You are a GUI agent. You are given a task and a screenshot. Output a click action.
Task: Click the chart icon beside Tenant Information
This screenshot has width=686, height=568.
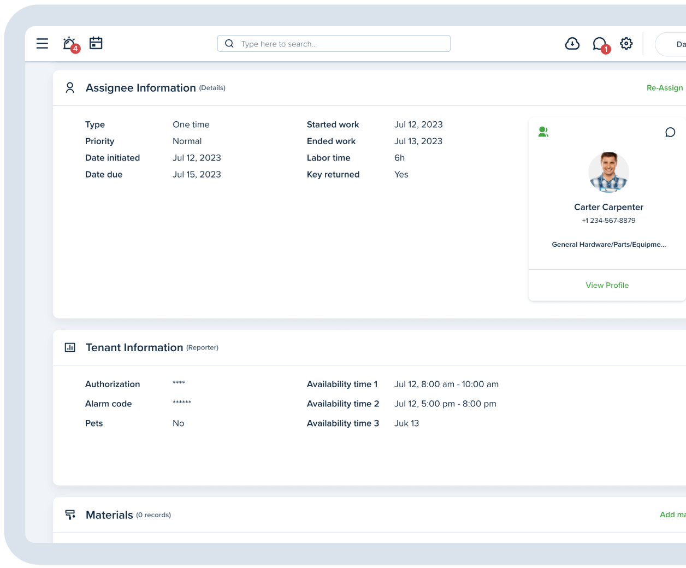pyautogui.click(x=69, y=347)
